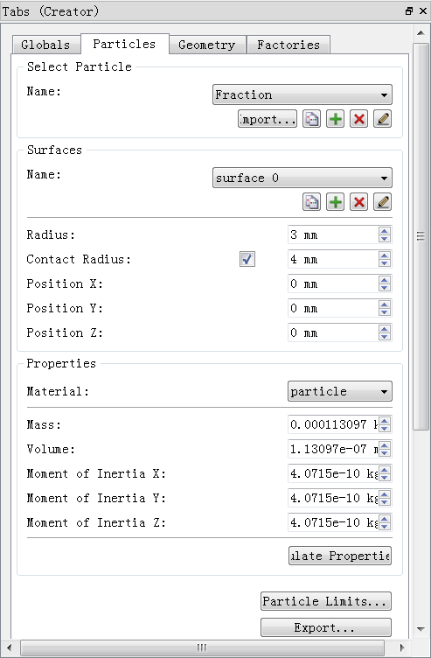Toggle the Contact Radius checkbox
The height and width of the screenshot is (658, 431).
[247, 259]
